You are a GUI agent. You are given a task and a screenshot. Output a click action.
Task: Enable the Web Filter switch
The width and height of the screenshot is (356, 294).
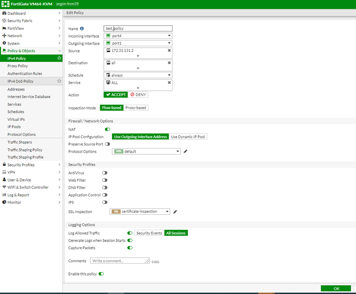[x=105, y=180]
